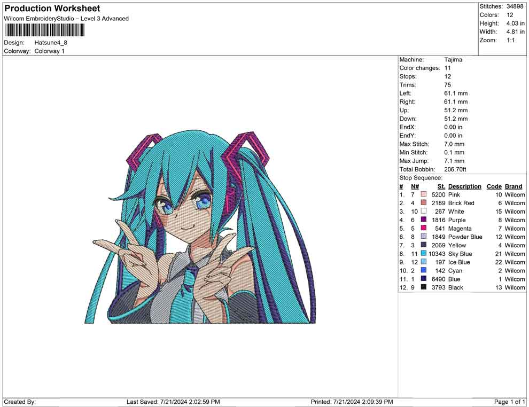Image resolution: width=529 pixels, height=407 pixels.
Task: Click the White color swatch in row 3
Action: pyautogui.click(x=423, y=211)
